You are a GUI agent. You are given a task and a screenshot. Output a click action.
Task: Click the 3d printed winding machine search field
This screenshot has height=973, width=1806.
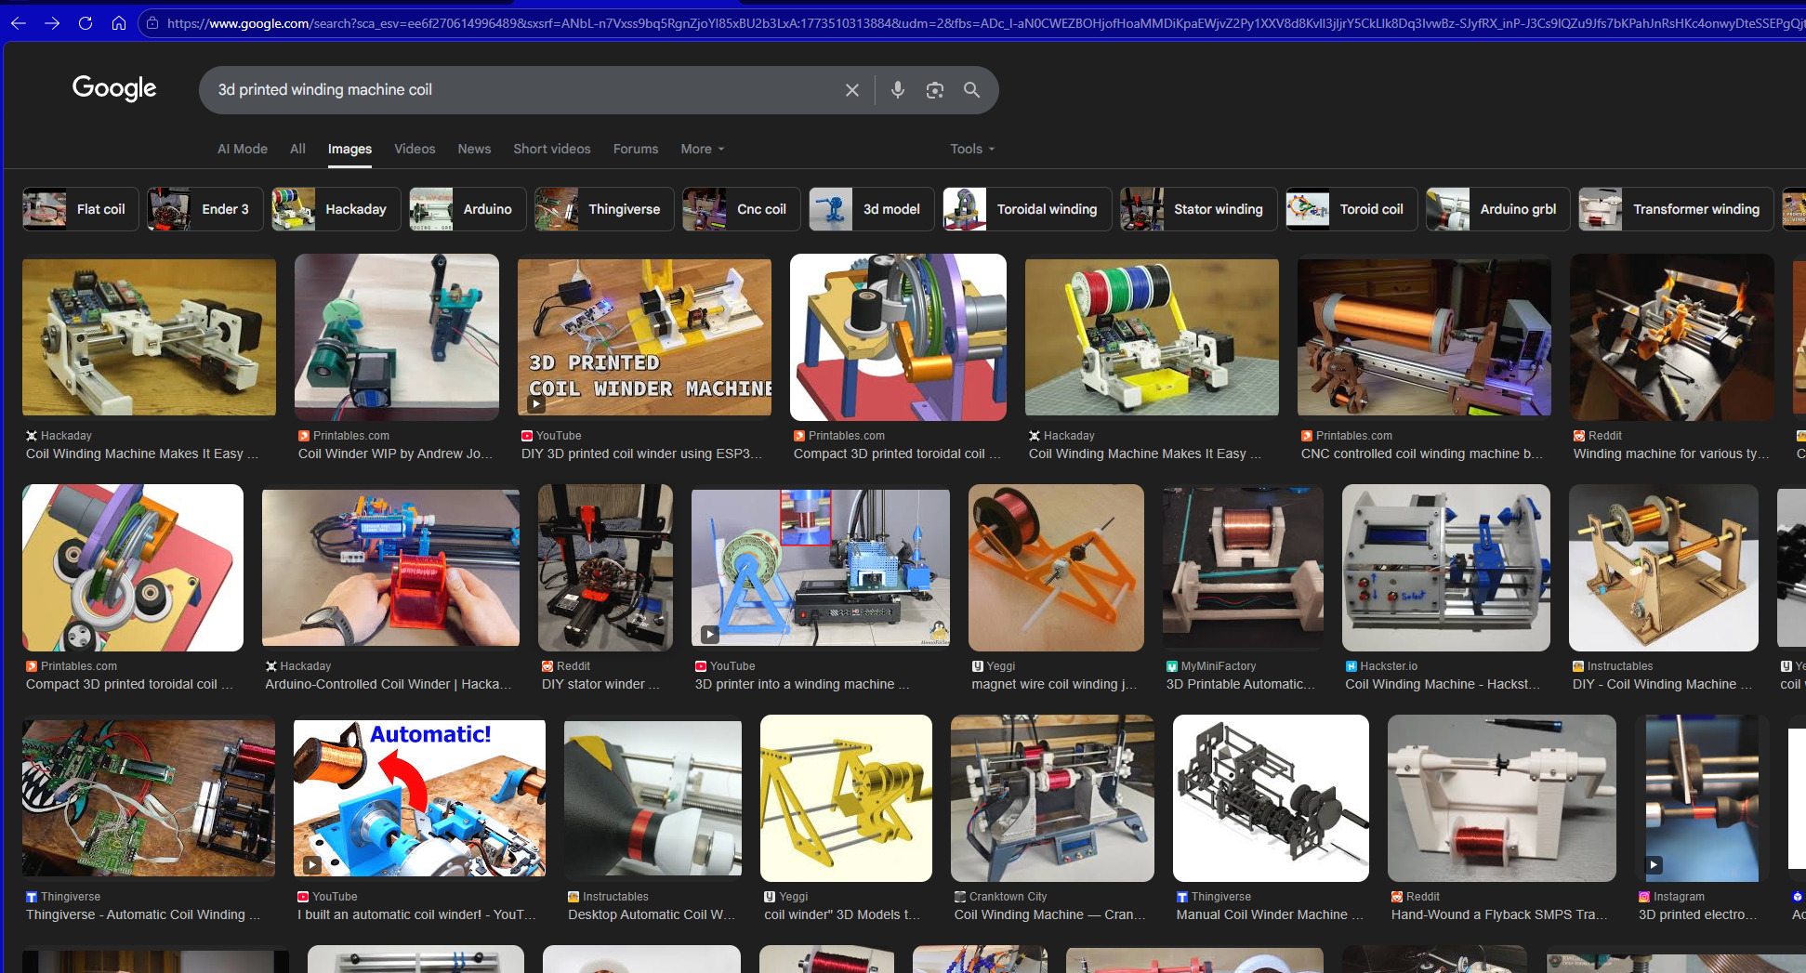(x=521, y=90)
